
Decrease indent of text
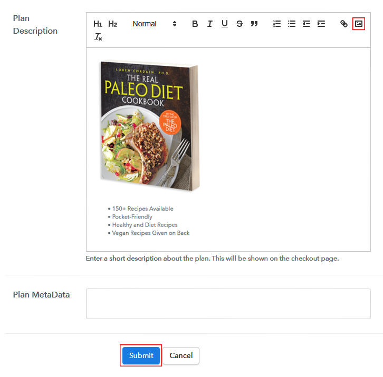coord(307,24)
